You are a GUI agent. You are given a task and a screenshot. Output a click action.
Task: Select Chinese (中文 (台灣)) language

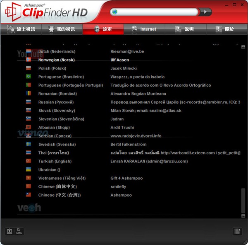[x=60, y=195]
